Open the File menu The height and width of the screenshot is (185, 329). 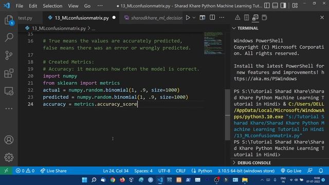(20, 6)
